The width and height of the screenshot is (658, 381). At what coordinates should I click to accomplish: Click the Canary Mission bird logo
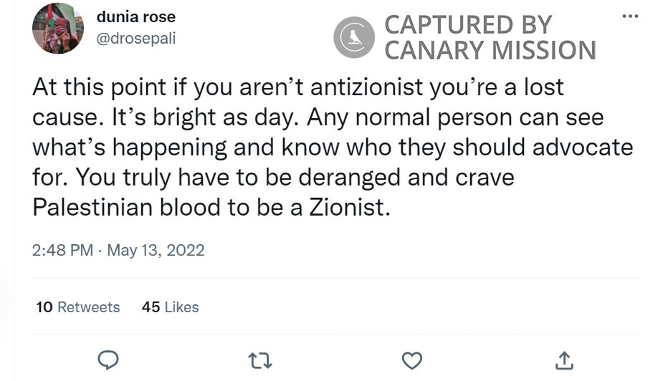tap(354, 37)
